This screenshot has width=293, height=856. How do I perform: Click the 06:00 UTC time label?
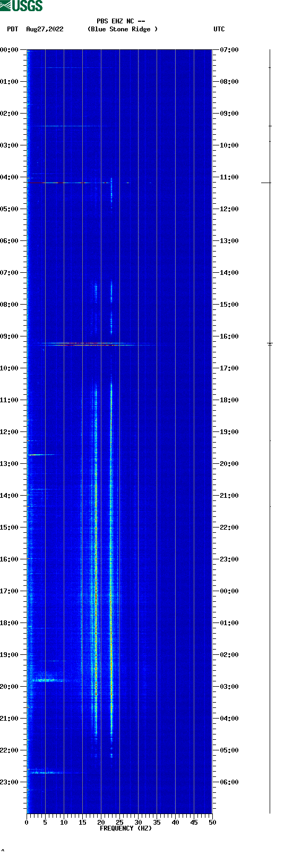(x=229, y=782)
